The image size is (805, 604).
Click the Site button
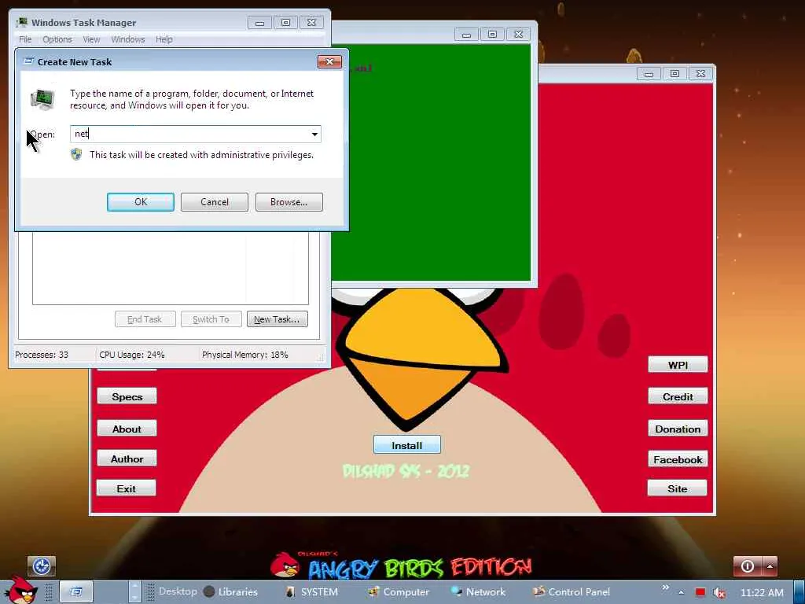point(677,488)
